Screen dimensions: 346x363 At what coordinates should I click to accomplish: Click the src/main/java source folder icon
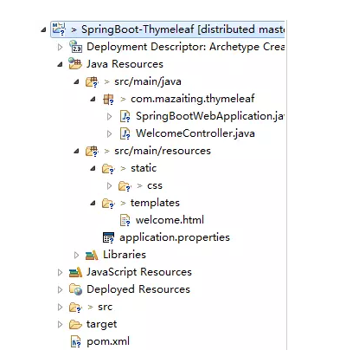(92, 81)
